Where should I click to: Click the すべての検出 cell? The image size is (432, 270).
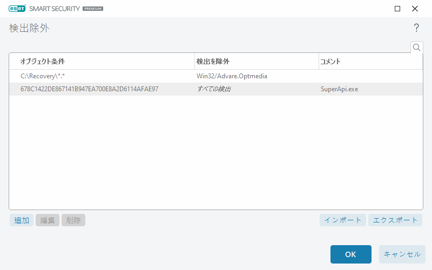[214, 89]
